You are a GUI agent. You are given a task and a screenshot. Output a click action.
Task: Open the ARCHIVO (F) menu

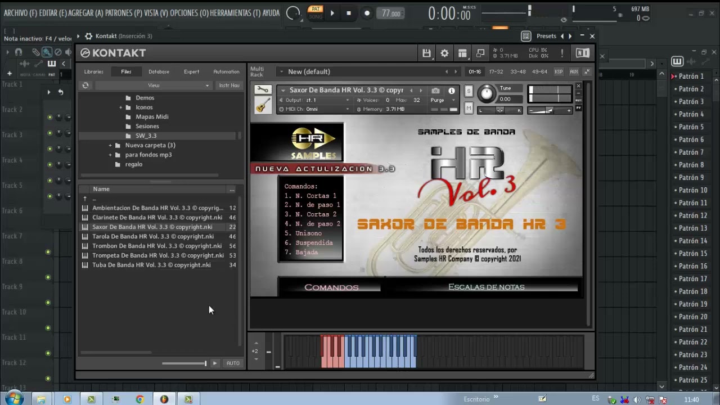pyautogui.click(x=20, y=13)
